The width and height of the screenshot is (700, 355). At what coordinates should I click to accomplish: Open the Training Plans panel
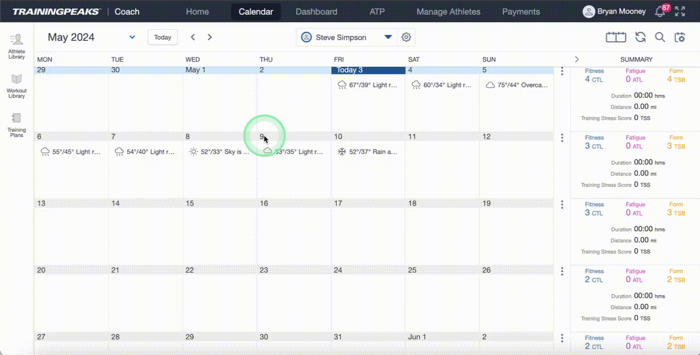click(x=16, y=125)
